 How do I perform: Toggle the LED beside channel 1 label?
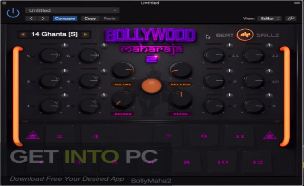33,106
